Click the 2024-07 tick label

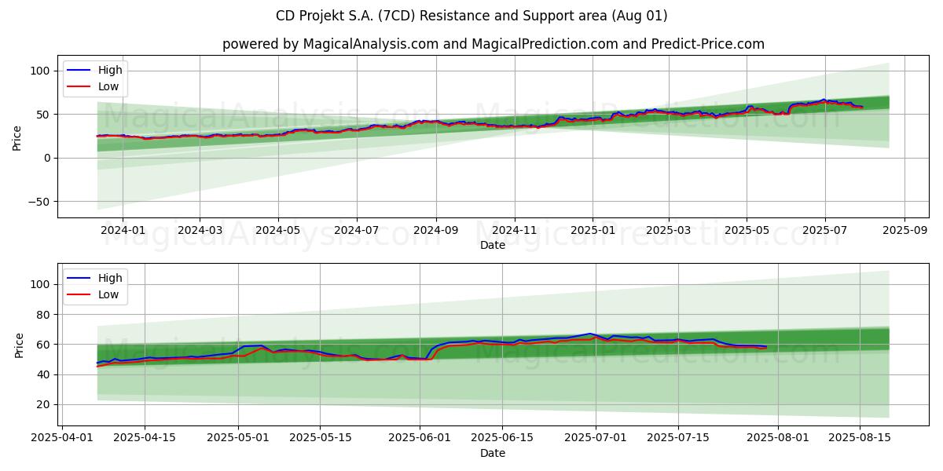coord(357,230)
